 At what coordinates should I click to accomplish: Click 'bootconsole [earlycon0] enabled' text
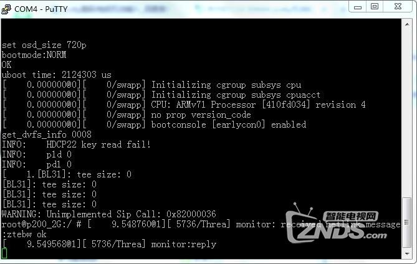(x=229, y=125)
